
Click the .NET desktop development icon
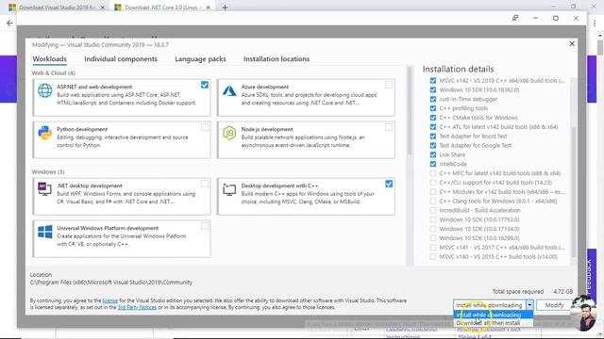44,188
